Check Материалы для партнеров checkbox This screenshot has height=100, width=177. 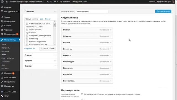coord(27,36)
